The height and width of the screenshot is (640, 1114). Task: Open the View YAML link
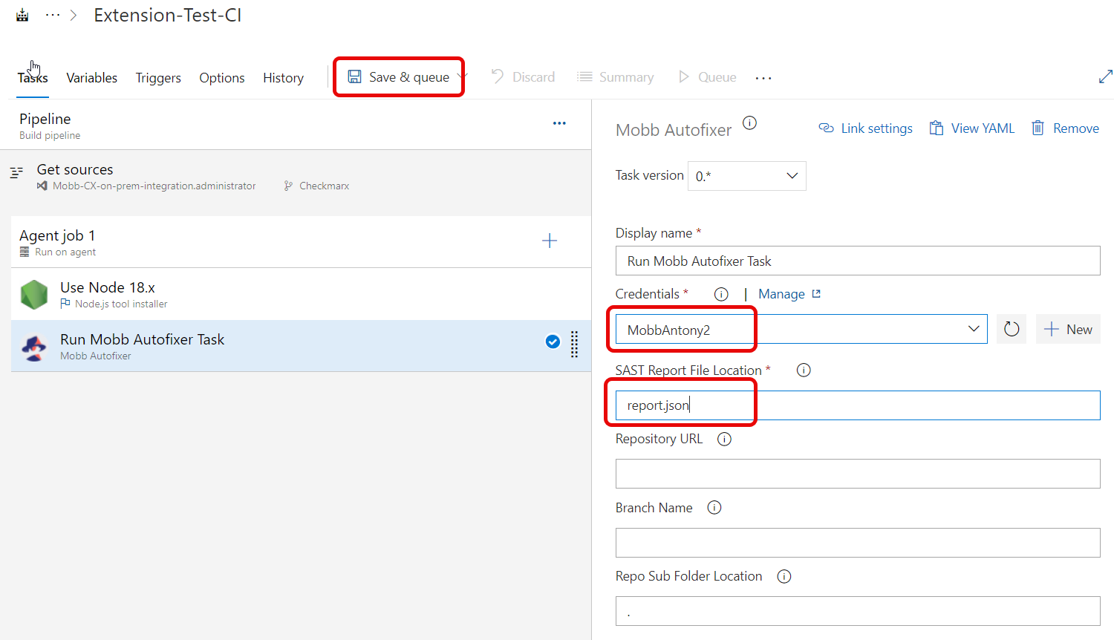point(971,128)
